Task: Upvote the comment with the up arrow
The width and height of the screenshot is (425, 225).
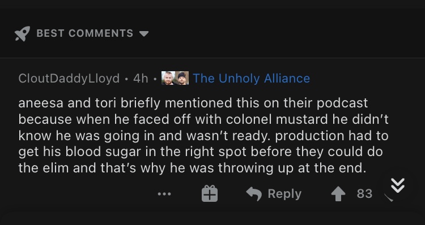Action: tap(338, 194)
